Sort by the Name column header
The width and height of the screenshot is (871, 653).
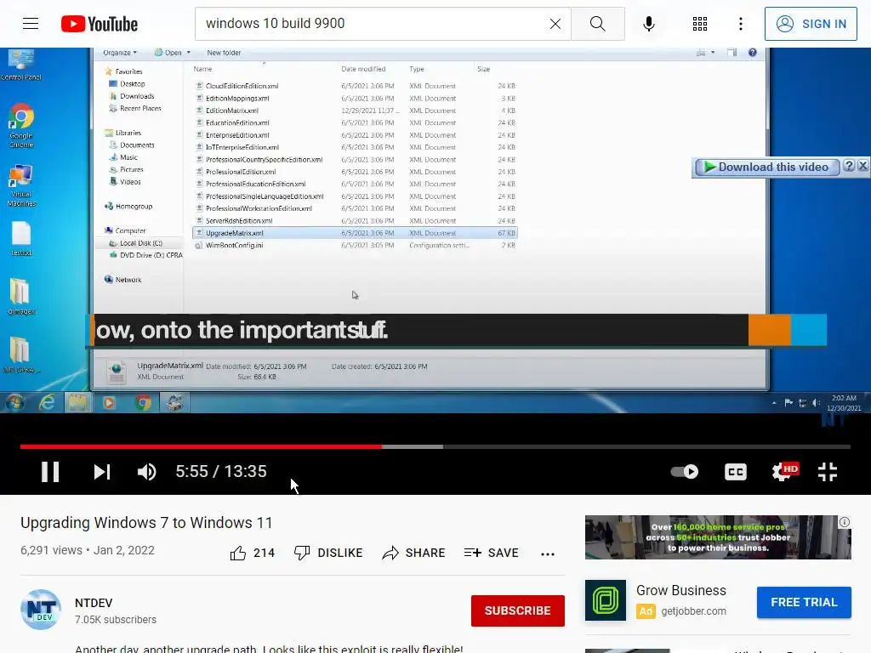click(x=202, y=69)
